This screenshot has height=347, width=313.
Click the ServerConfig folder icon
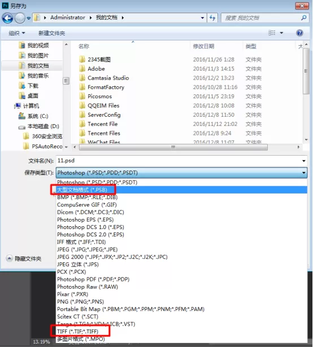pyautogui.click(x=82, y=115)
